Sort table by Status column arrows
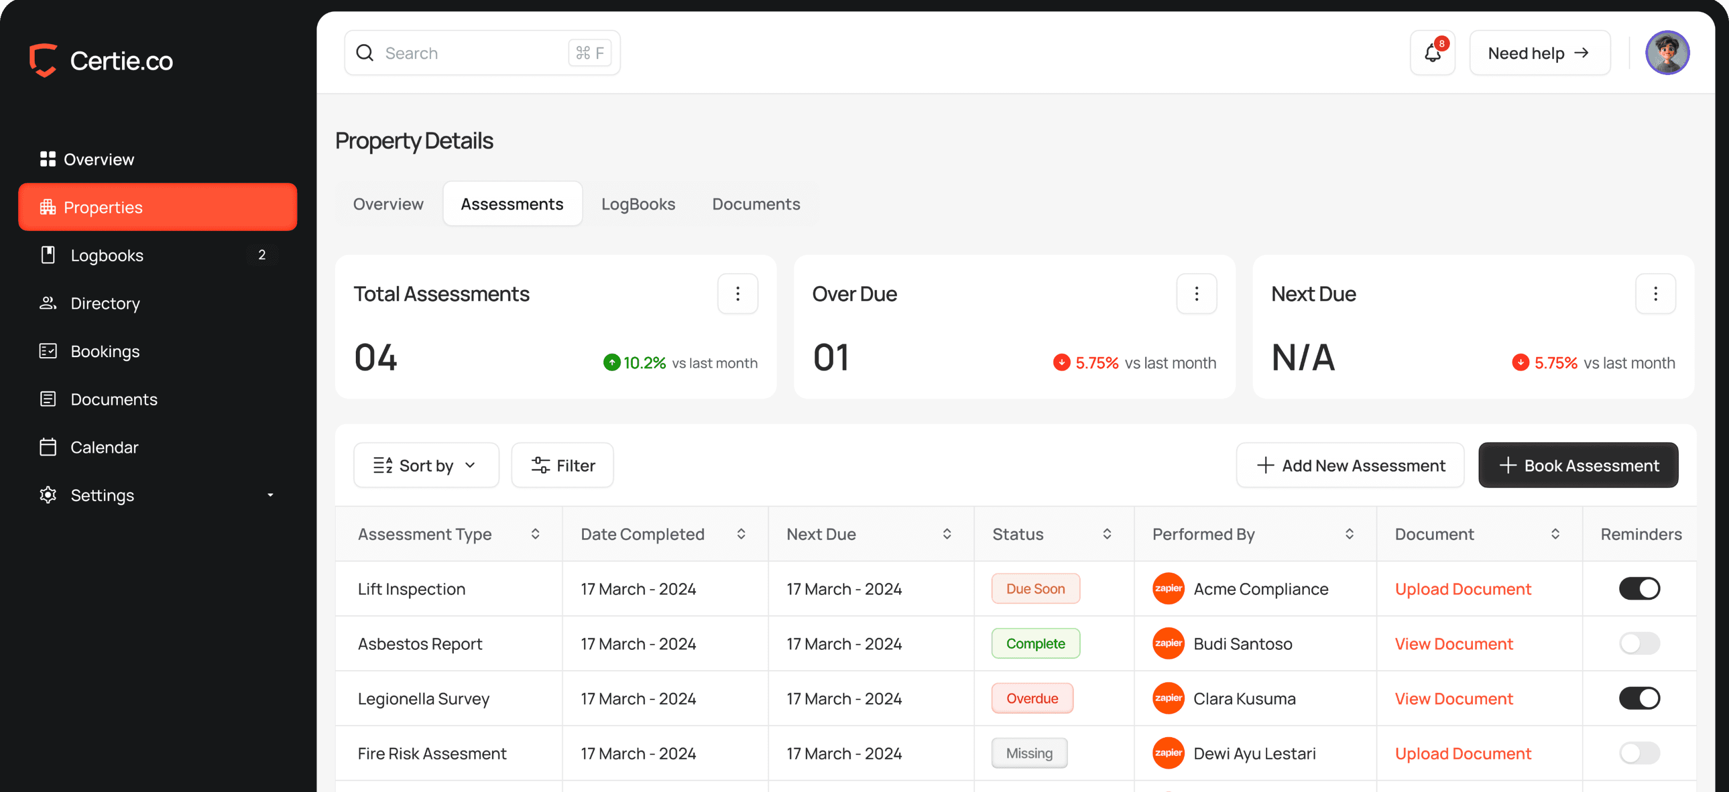The image size is (1729, 792). pos(1107,534)
